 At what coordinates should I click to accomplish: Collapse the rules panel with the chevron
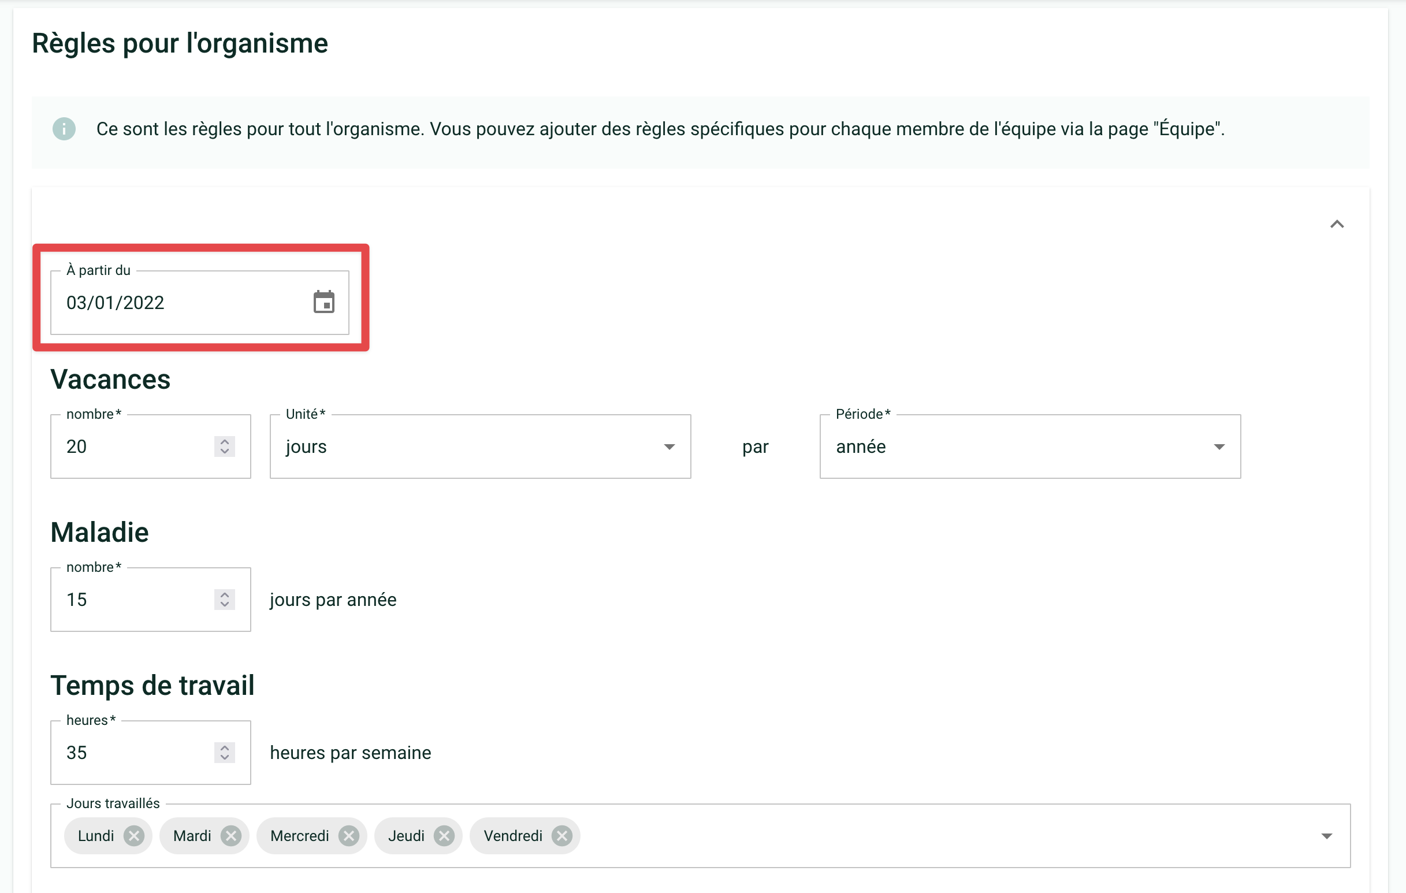point(1337,224)
